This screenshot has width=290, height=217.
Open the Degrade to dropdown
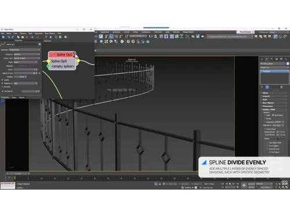coord(278,126)
